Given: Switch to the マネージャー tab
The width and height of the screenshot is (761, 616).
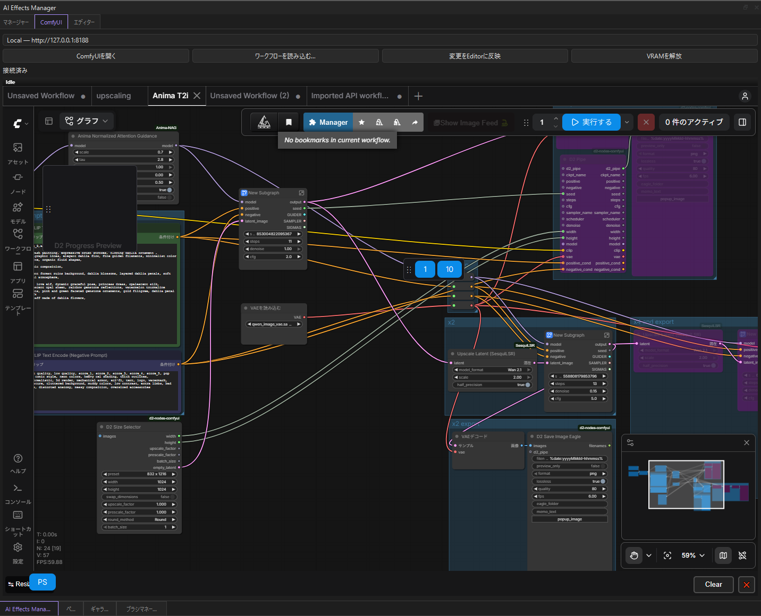Looking at the screenshot, I should tap(16, 22).
